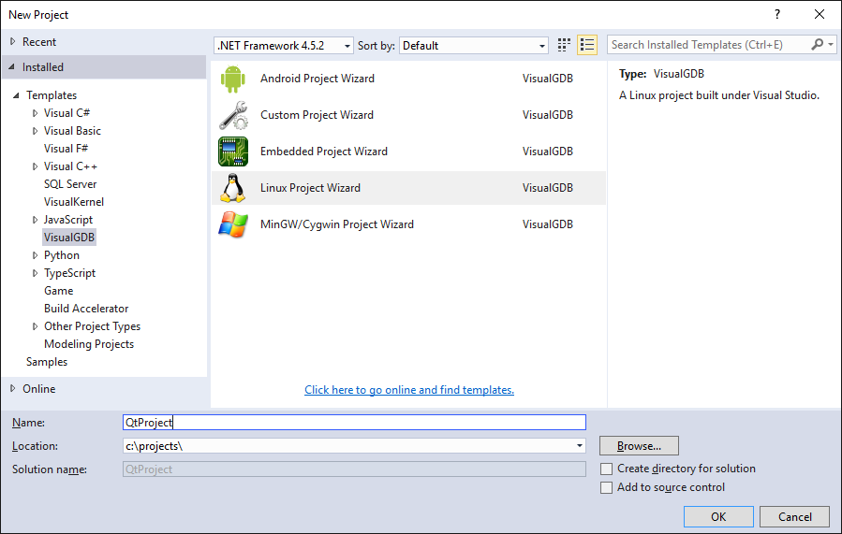Select Samples in the tree
The height and width of the screenshot is (534, 842).
[x=47, y=362]
